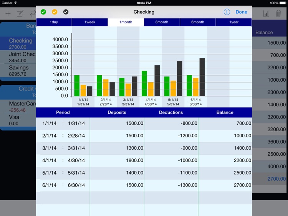
Task: Click the orange deductions bar for February
Action: [x=106, y=88]
